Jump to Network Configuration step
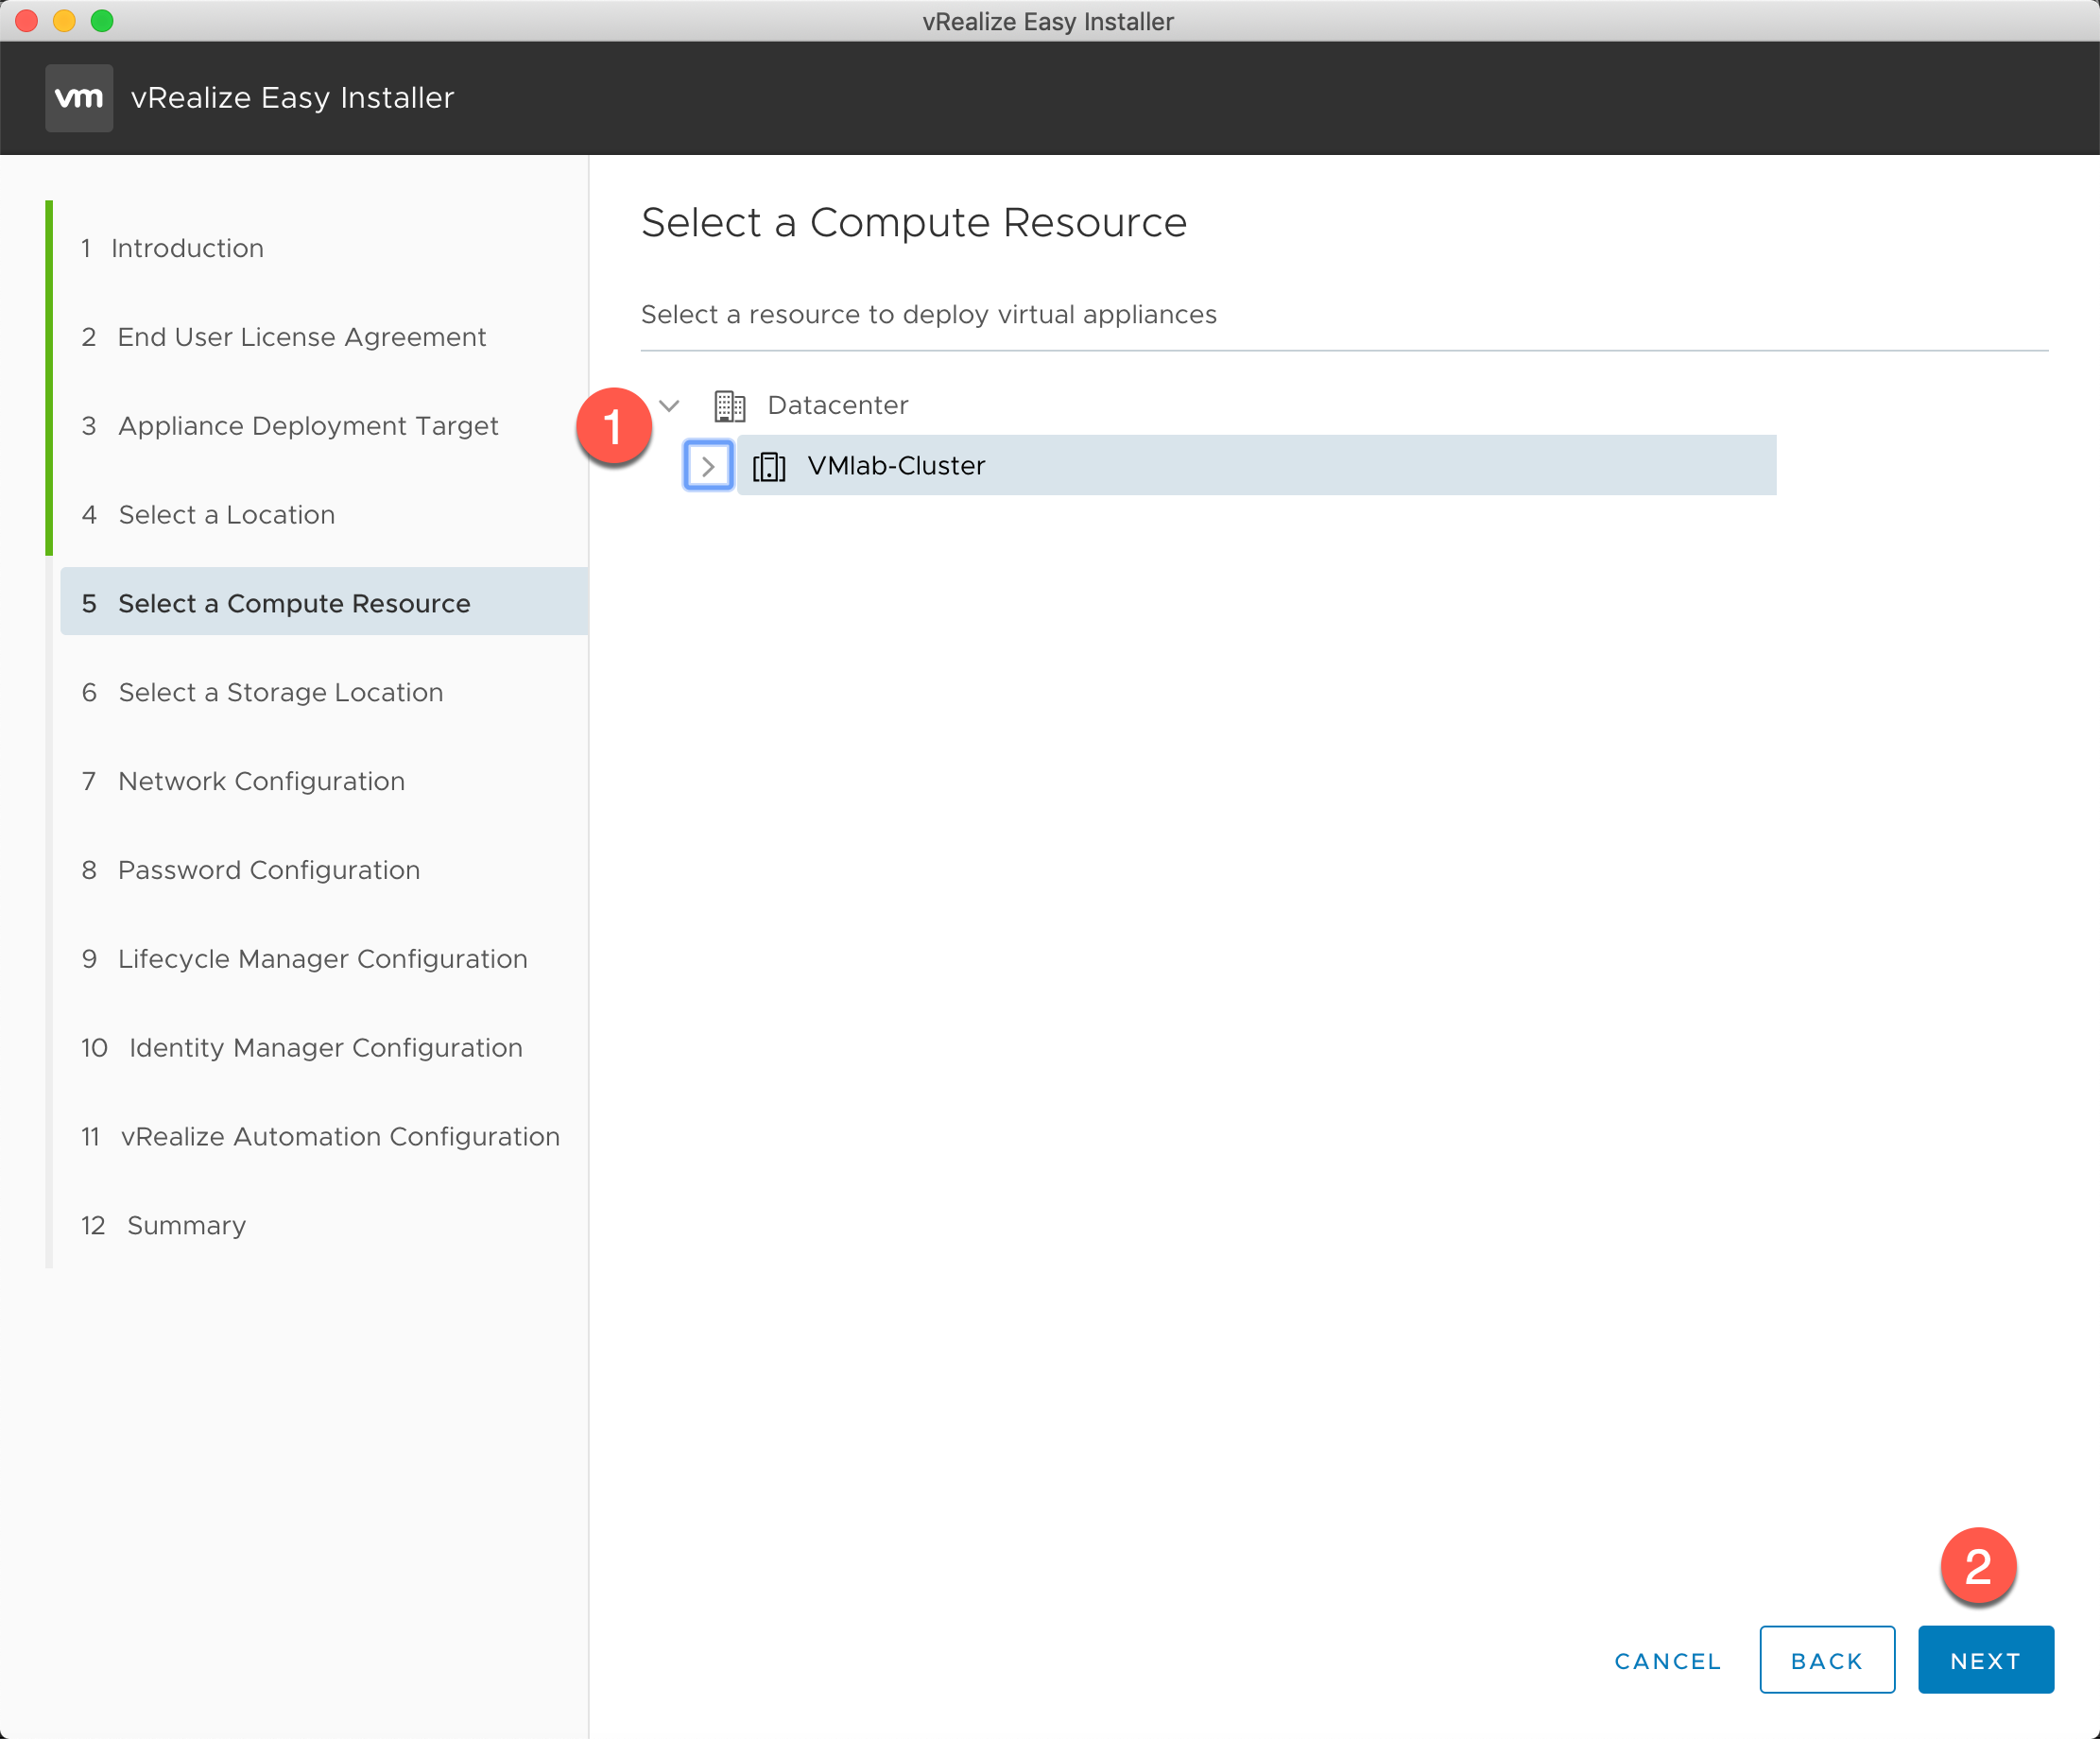 pos(243,781)
